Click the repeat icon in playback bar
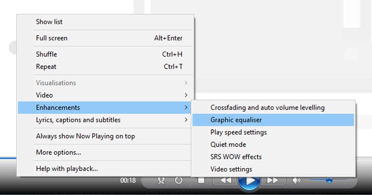This screenshot has width=372, height=195. [179, 181]
